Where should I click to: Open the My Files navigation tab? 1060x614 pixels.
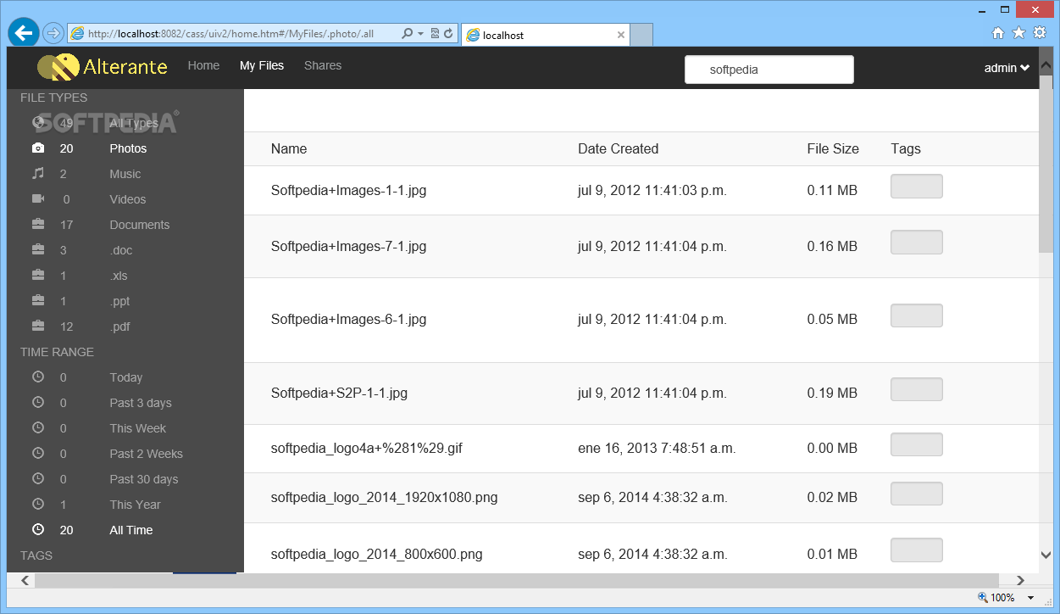(262, 65)
